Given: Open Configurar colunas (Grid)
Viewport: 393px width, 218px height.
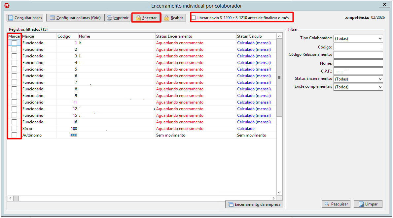Looking at the screenshot, I should [75, 18].
